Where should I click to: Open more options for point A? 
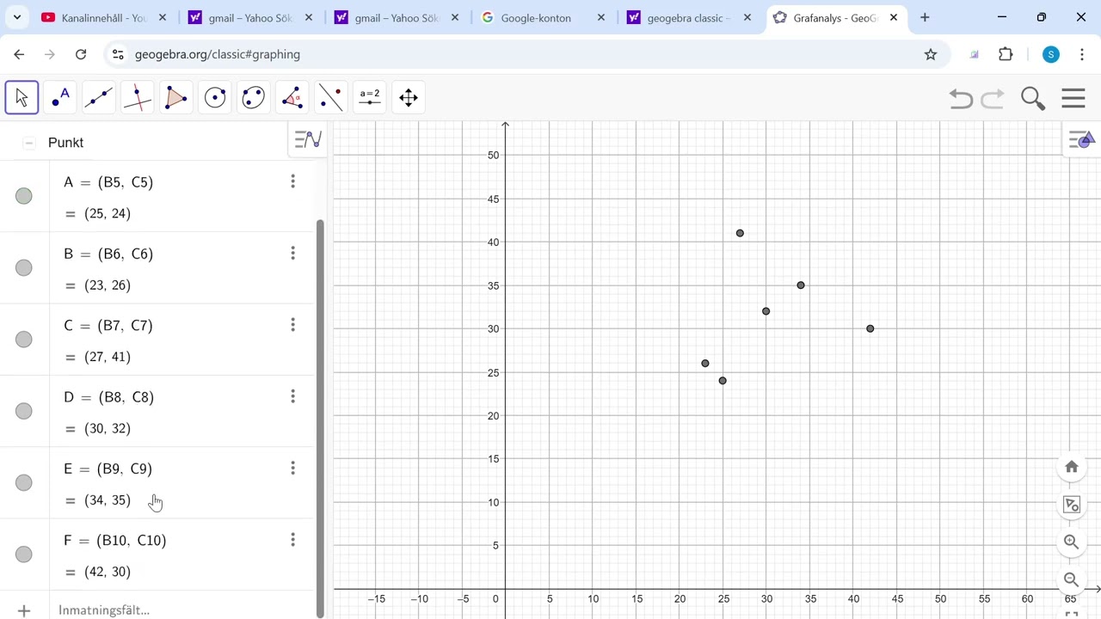click(292, 181)
